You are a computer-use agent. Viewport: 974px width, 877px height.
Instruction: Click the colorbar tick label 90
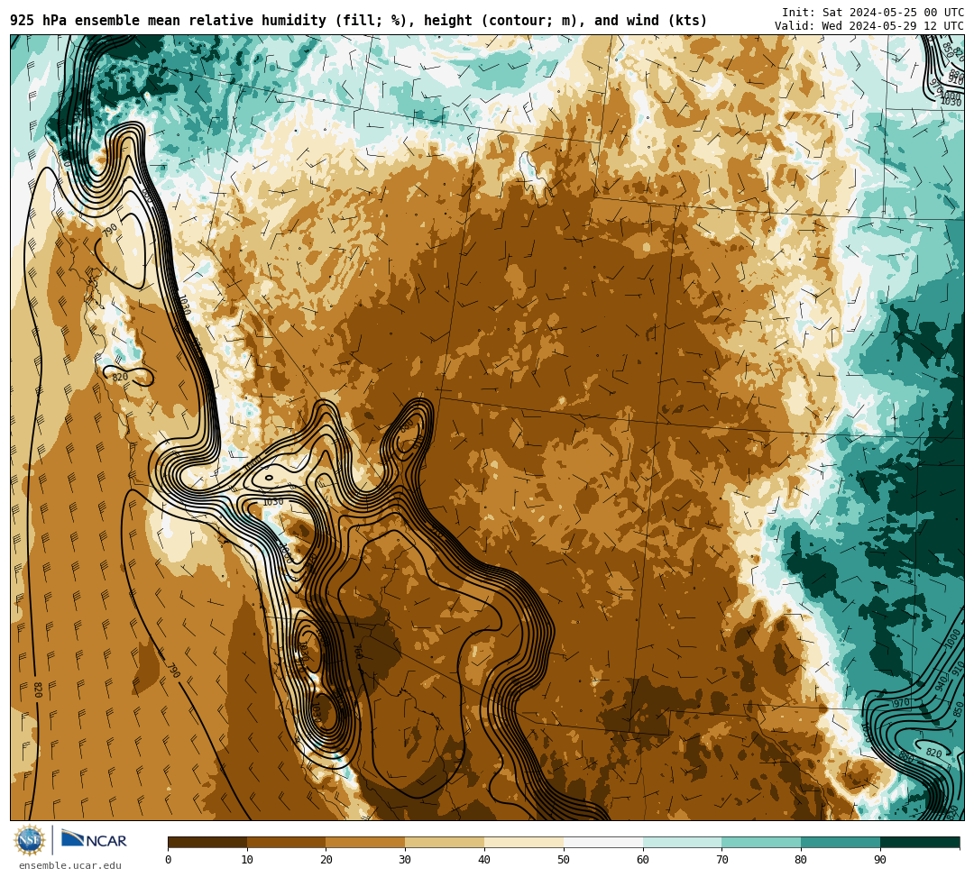(880, 860)
